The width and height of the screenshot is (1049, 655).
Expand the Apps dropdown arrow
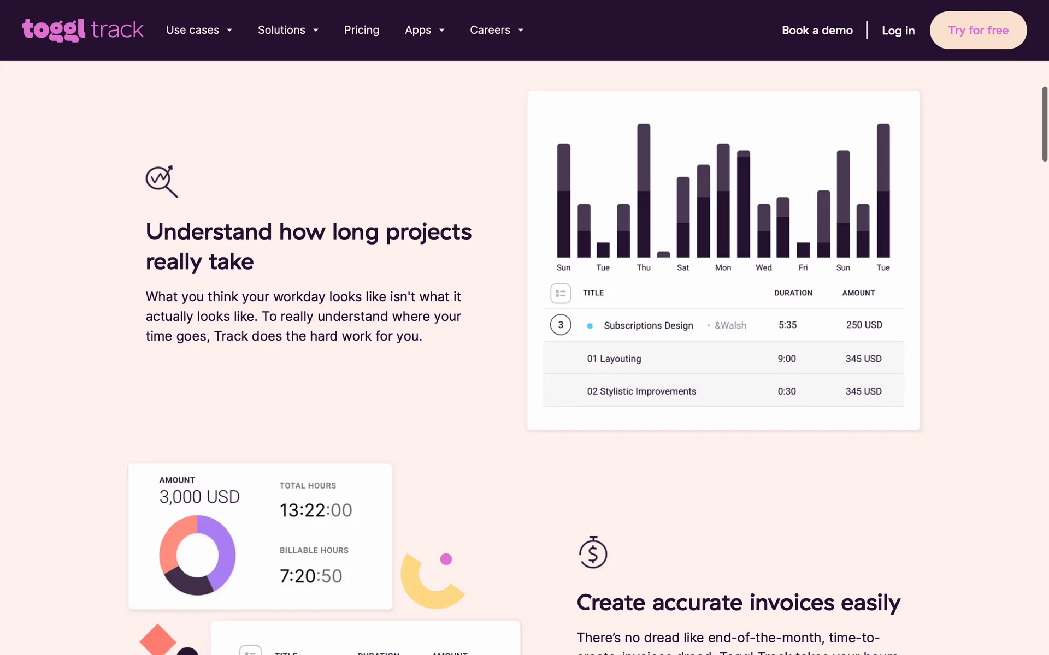click(x=441, y=30)
